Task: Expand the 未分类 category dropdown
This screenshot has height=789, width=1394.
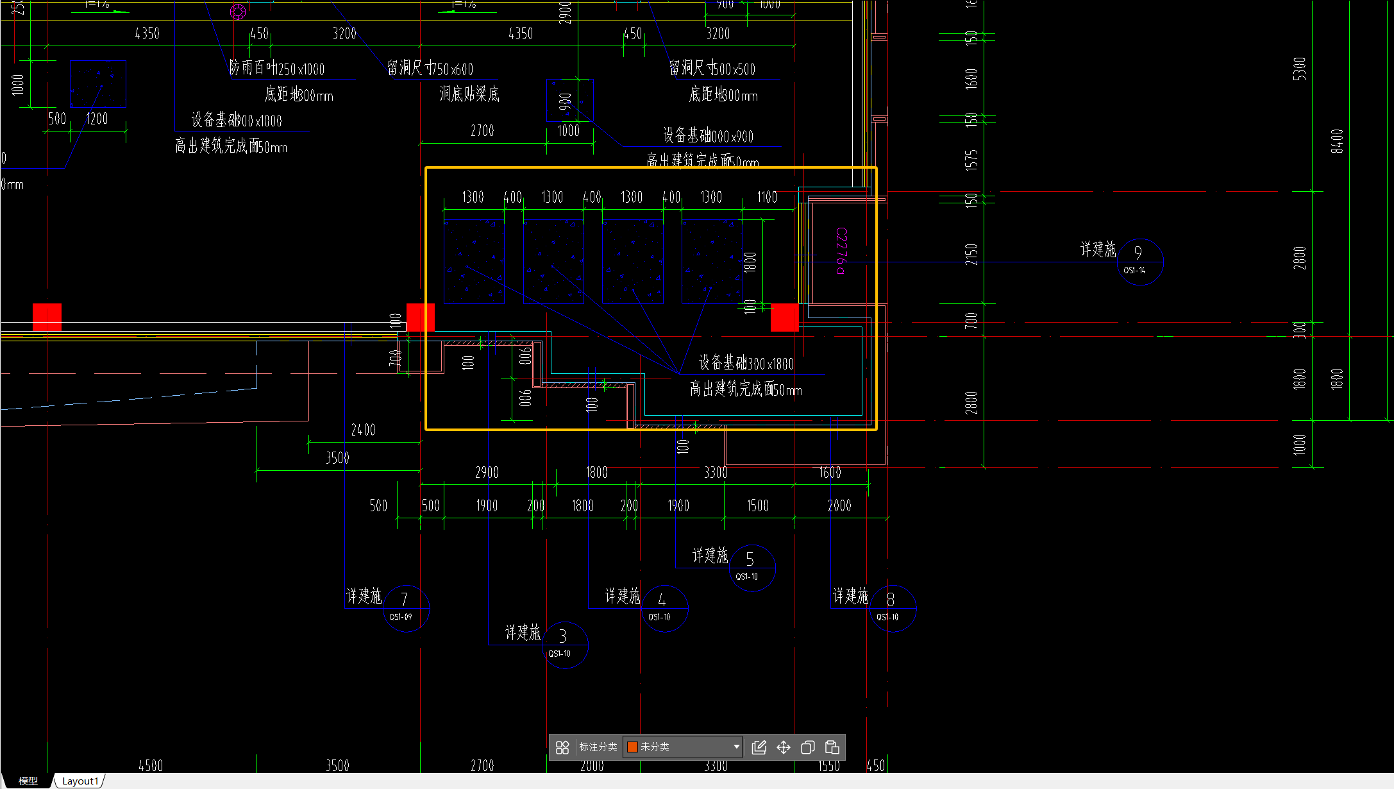Action: tap(736, 747)
